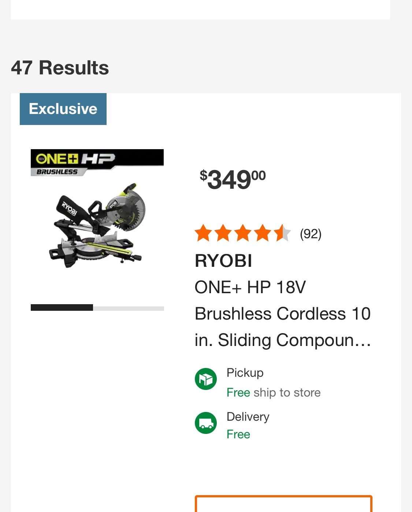412x512 pixels.
Task: Toggle the Free ship to store option
Action: [x=274, y=392]
